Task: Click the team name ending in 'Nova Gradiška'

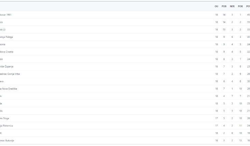Action: coord(8,89)
